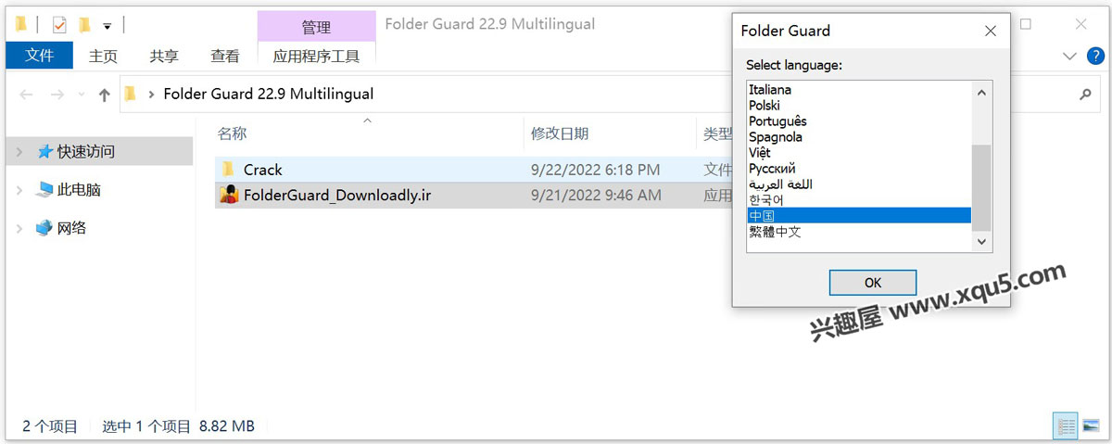Select the 管理 contextual tab
1112x444 pixels.
(x=316, y=27)
